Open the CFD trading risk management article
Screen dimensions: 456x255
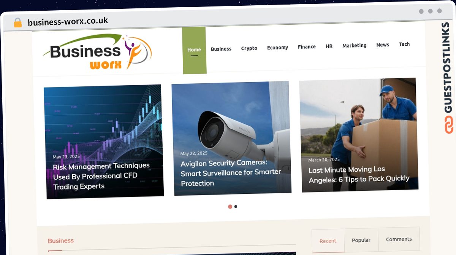pos(101,176)
